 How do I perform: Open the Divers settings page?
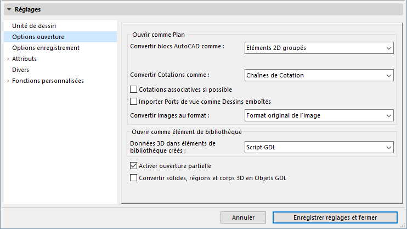[21, 70]
